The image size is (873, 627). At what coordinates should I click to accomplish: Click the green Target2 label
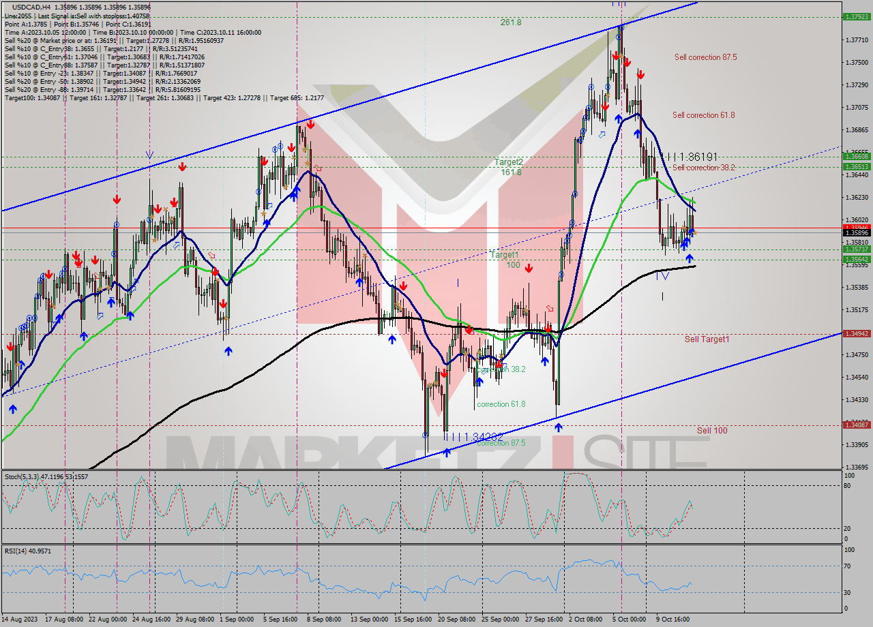tap(509, 162)
